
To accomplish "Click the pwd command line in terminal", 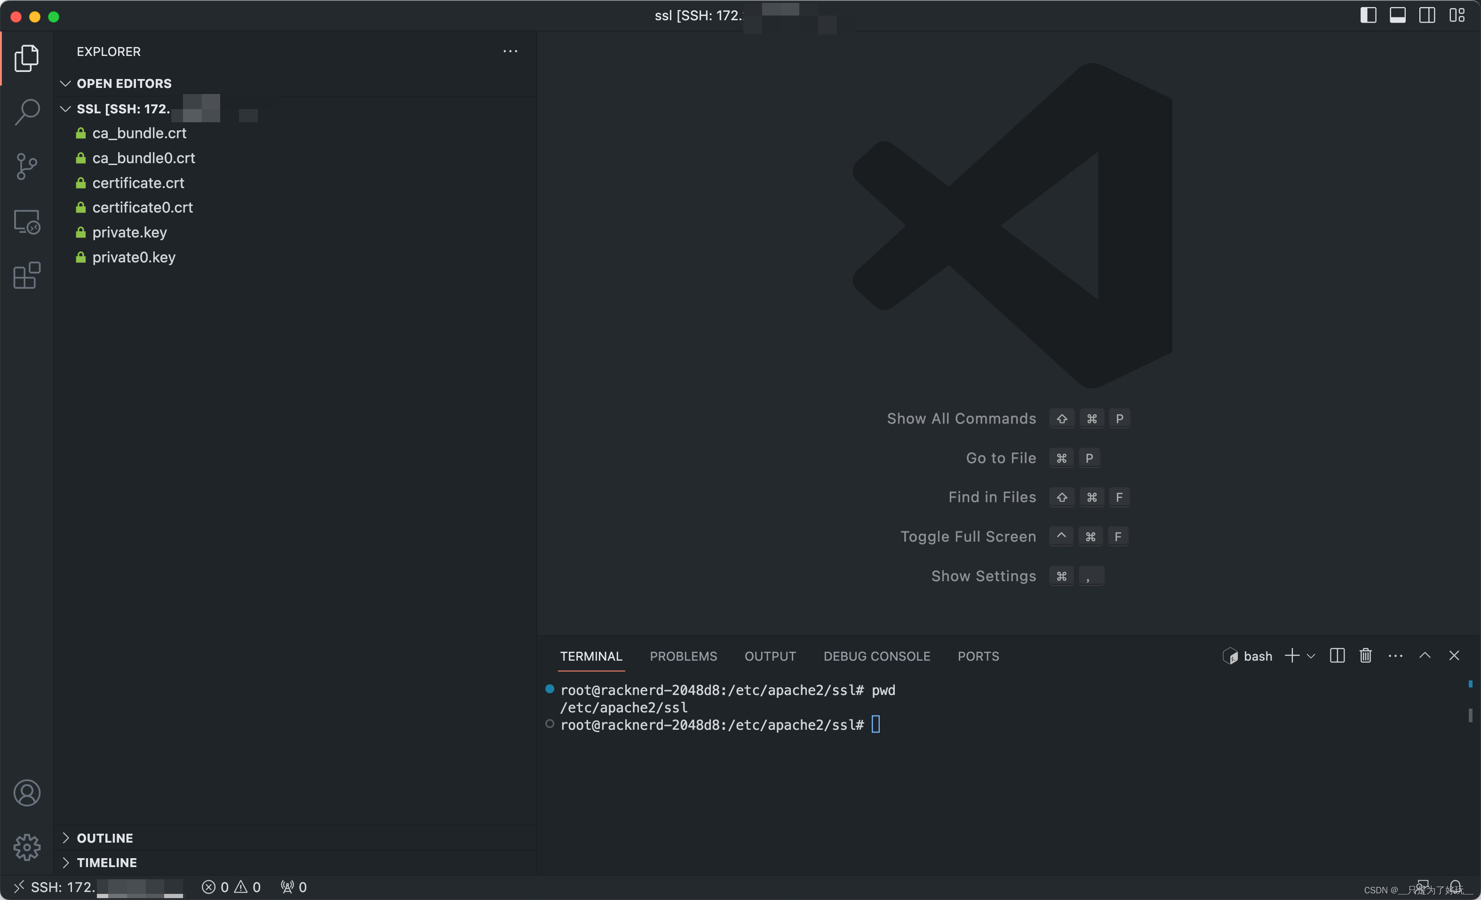I will pyautogui.click(x=727, y=690).
